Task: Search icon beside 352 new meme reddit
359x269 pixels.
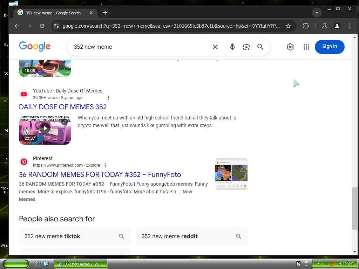Action: click(x=238, y=236)
